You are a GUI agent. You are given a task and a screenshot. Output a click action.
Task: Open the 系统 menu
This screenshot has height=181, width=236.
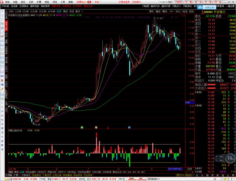(7, 2)
